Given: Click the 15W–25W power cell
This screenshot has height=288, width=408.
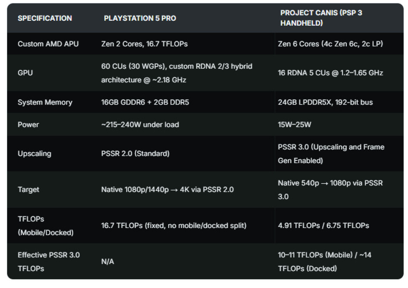Looking at the screenshot, I should point(295,125).
